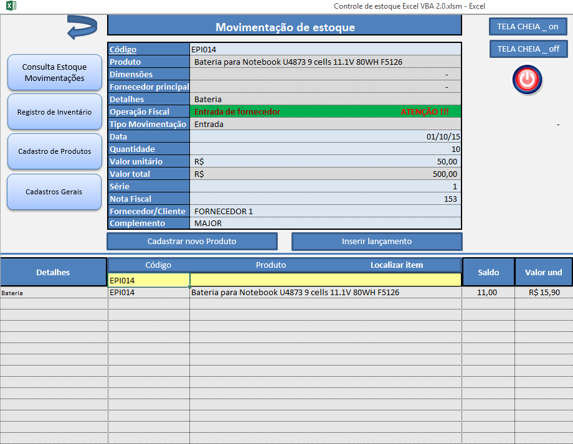Go to Cadastro de Produtos
573x444 pixels.
point(54,151)
